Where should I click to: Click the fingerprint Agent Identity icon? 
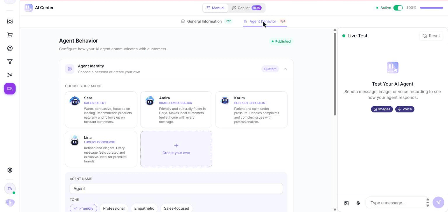(x=70, y=69)
